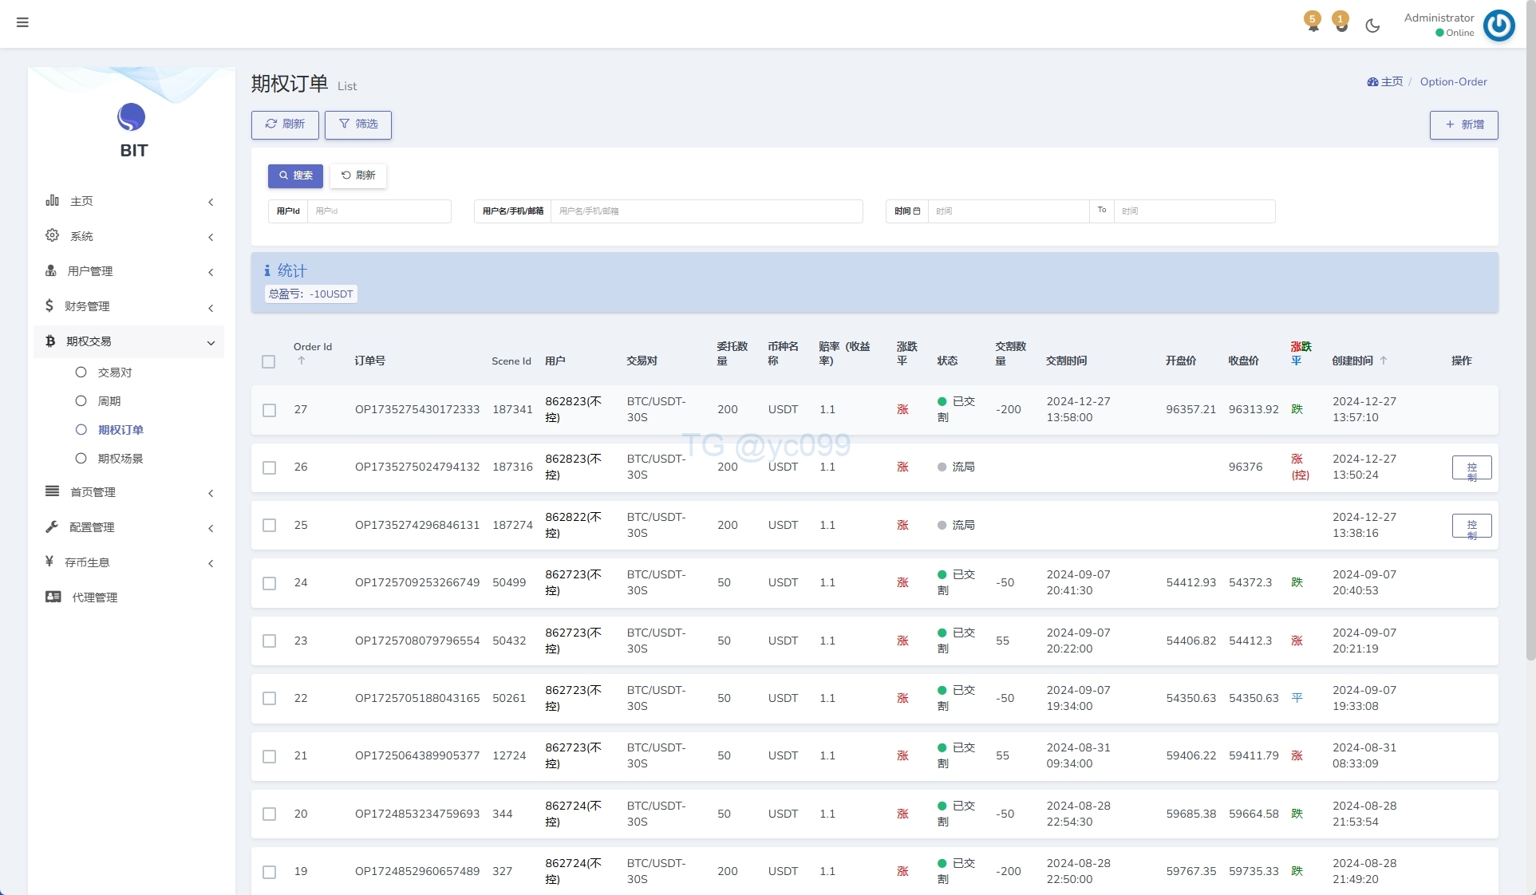The height and width of the screenshot is (895, 1536).
Task: Check the select-all checkbox in table header
Action: pos(269,362)
